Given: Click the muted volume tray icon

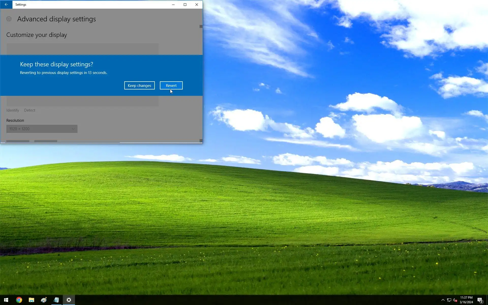Looking at the screenshot, I should pyautogui.click(x=455, y=300).
